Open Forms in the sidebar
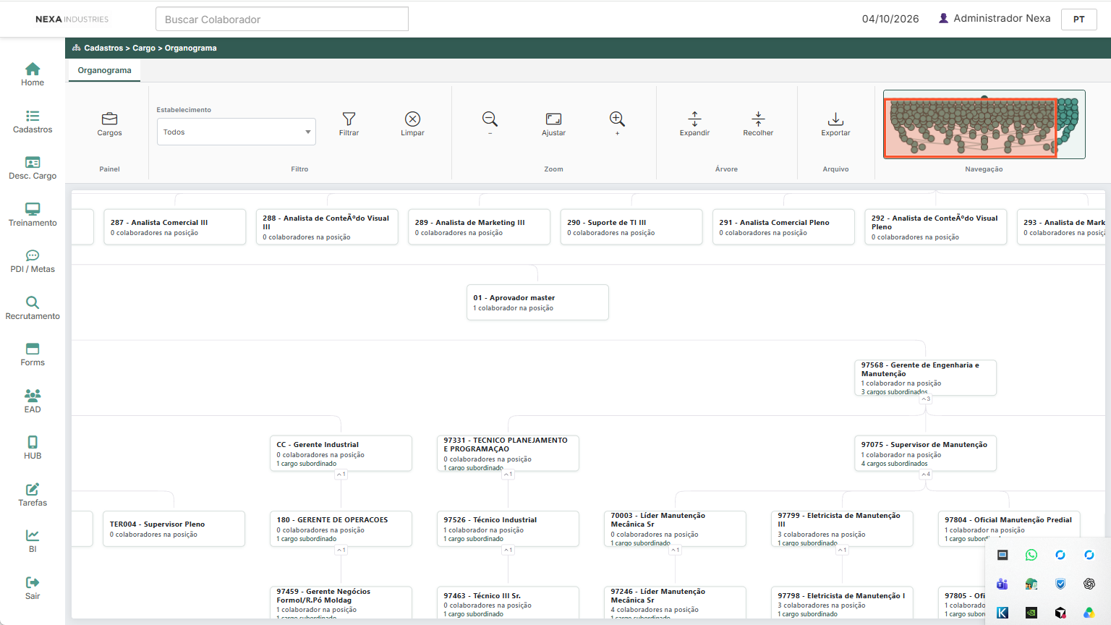This screenshot has height=625, width=1111. [33, 354]
